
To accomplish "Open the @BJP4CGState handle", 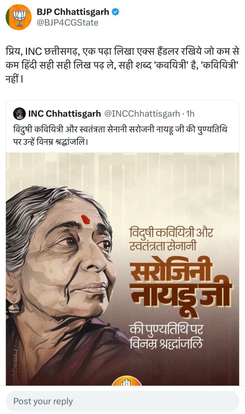I will coord(67,23).
